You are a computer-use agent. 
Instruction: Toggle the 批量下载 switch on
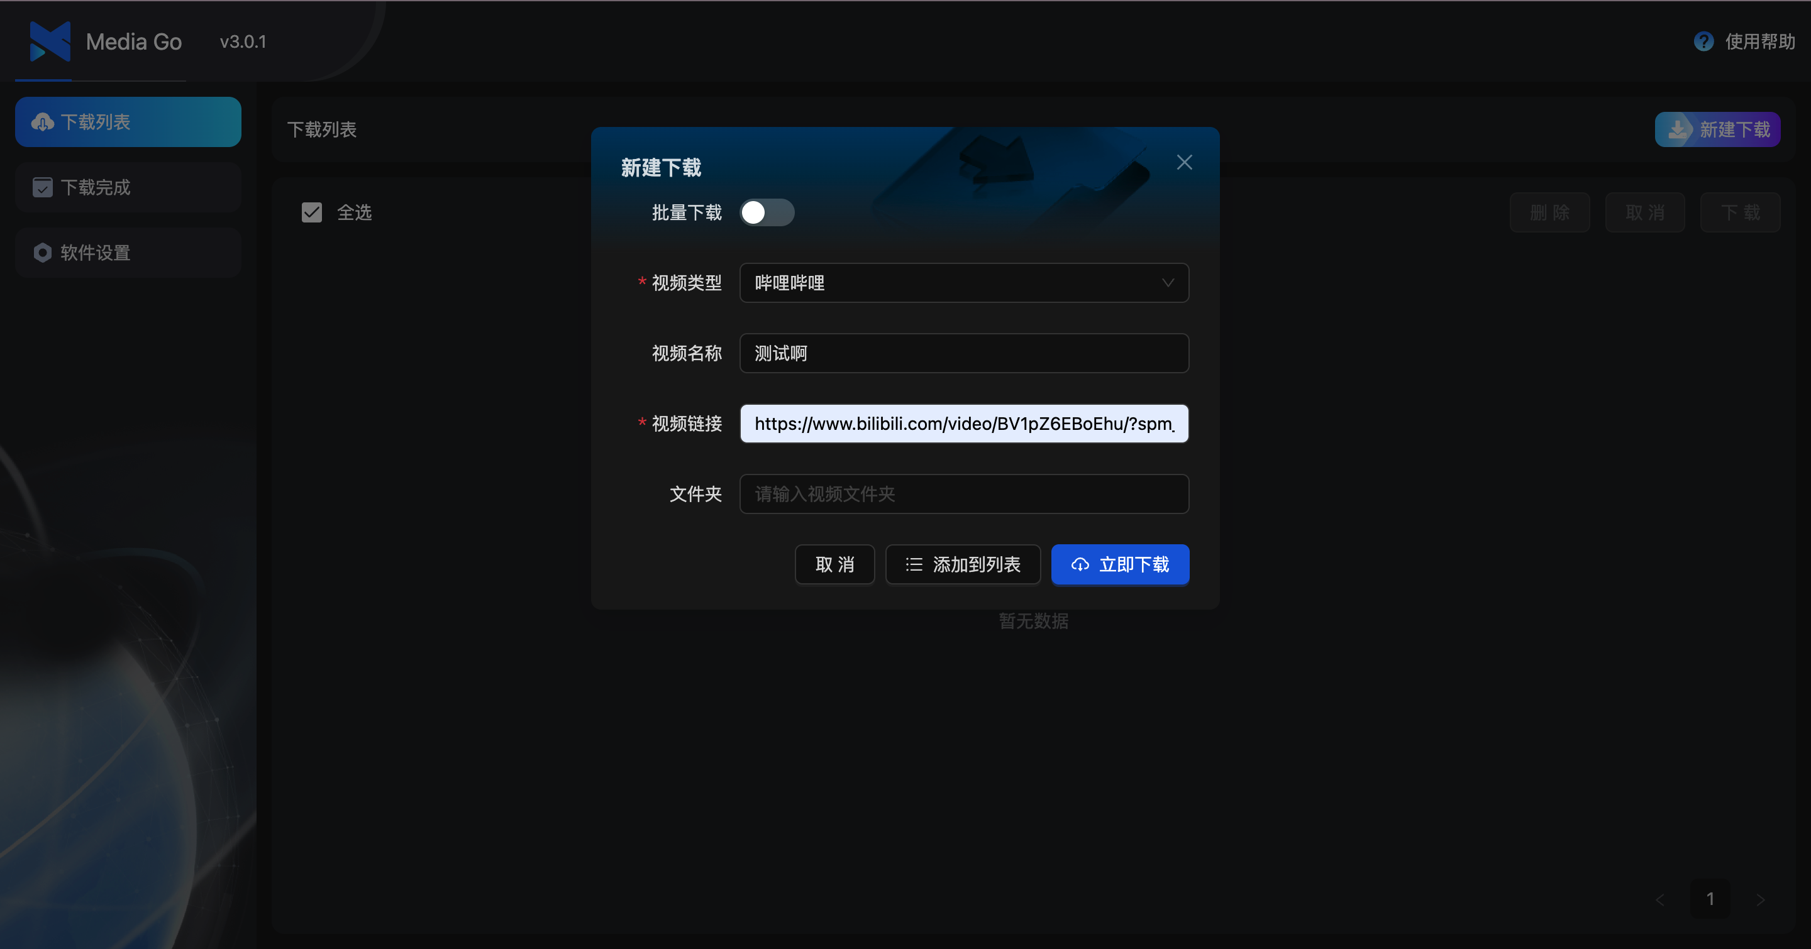[767, 212]
